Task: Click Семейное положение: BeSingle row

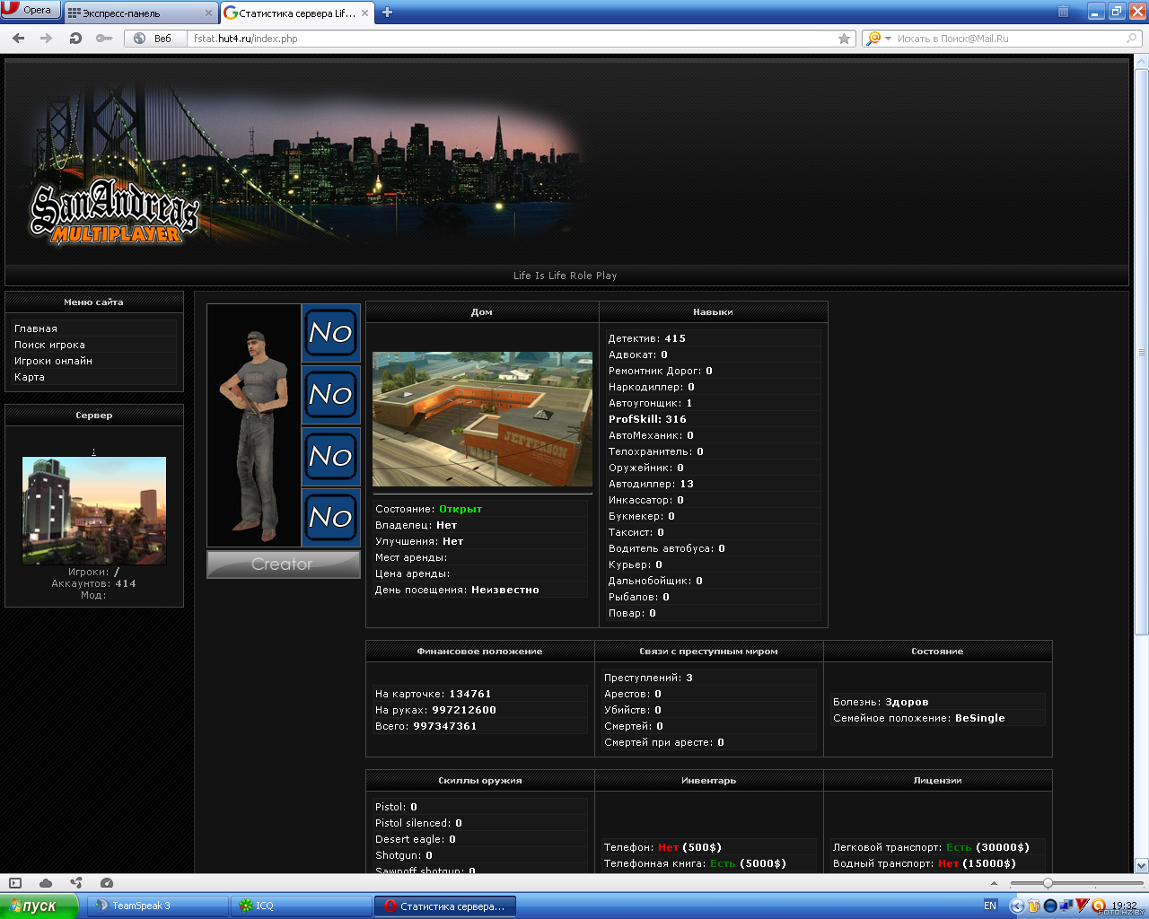Action: pos(937,718)
